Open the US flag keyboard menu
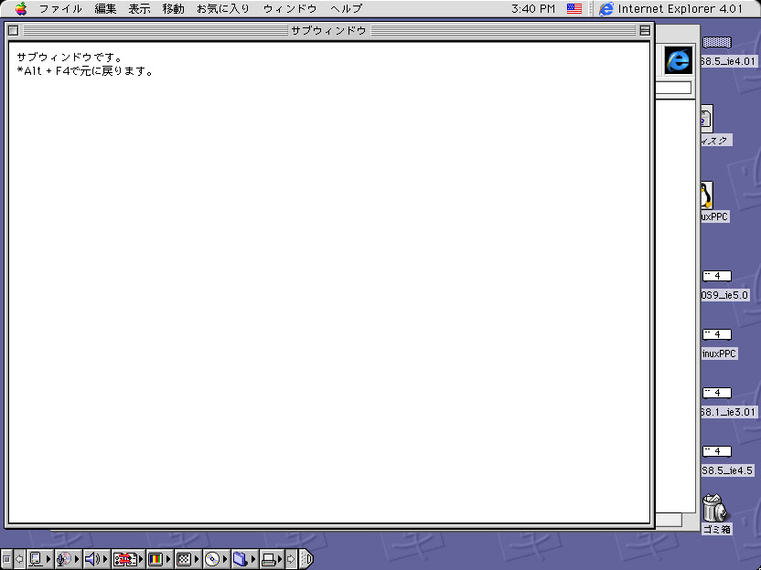The height and width of the screenshot is (570, 761). pyautogui.click(x=574, y=9)
